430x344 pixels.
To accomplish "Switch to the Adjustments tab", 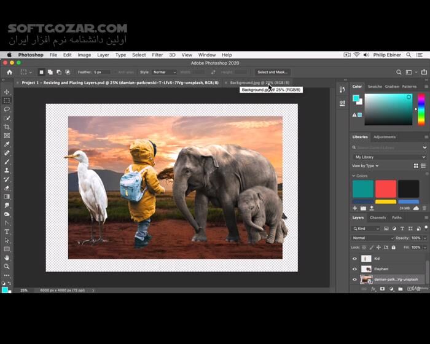I will coord(385,137).
